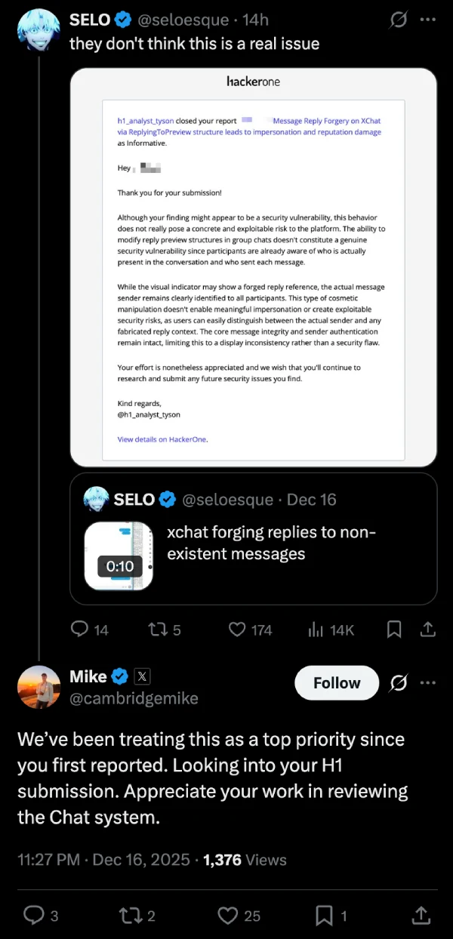
Task: Open Grok icon beside Follow button
Action: coord(397,682)
